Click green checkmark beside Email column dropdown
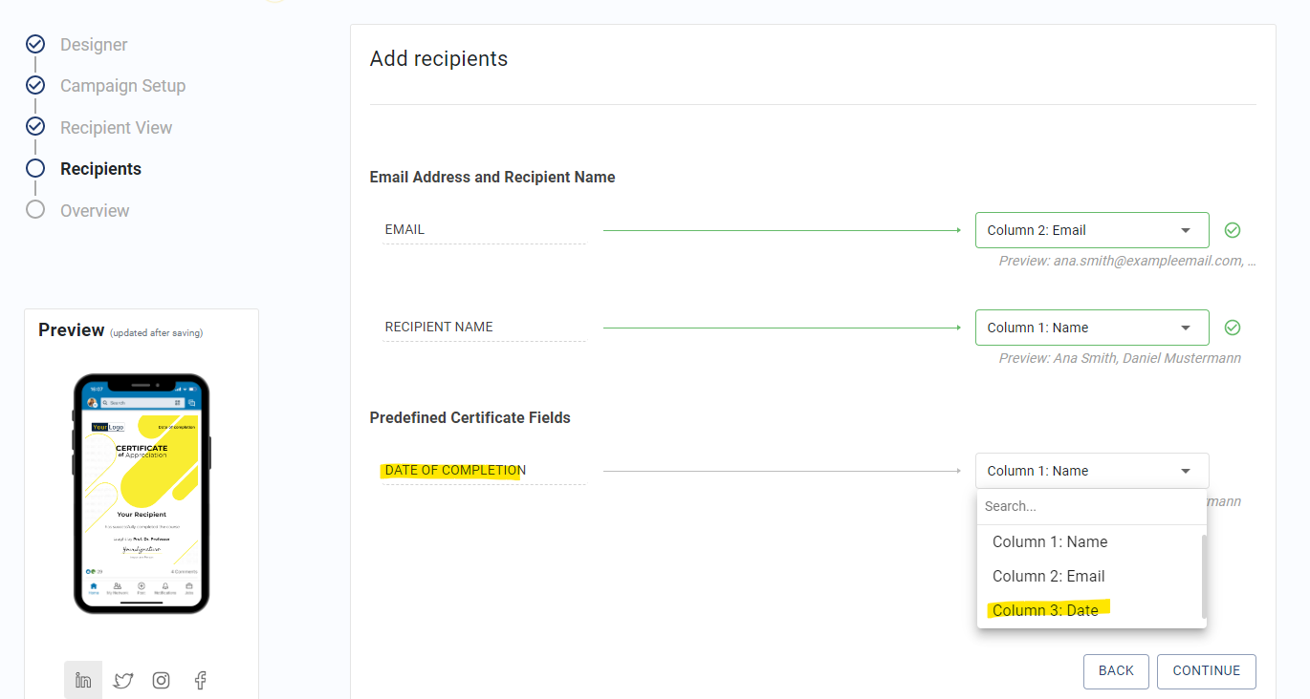This screenshot has width=1310, height=699. [x=1233, y=230]
